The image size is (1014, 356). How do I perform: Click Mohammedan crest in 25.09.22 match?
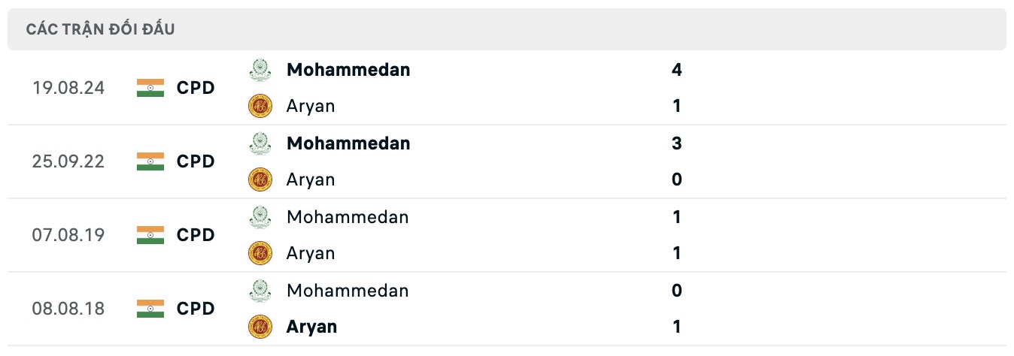pyautogui.click(x=260, y=143)
